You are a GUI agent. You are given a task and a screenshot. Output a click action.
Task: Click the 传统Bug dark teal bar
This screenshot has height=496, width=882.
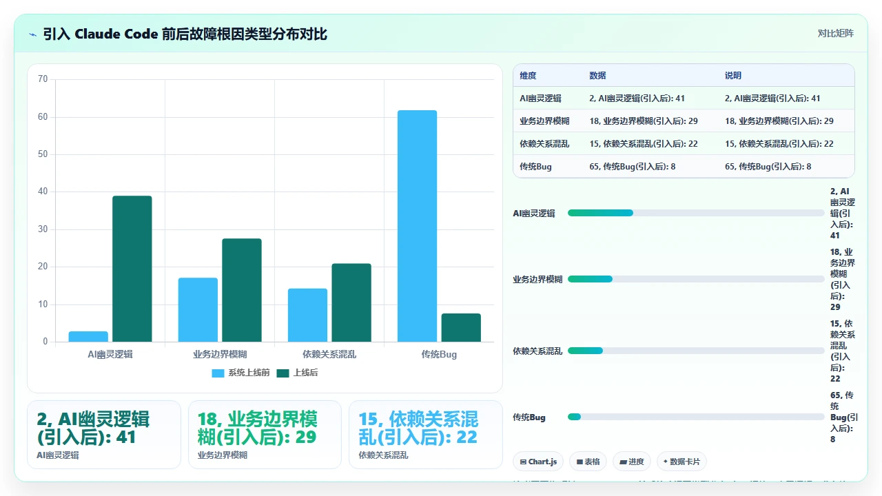pos(461,327)
